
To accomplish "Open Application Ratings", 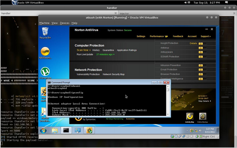I will pos(127,50).
